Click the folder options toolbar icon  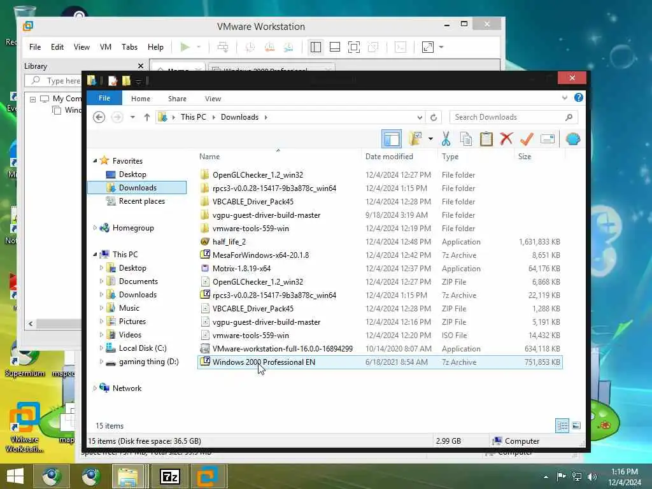tap(415, 138)
